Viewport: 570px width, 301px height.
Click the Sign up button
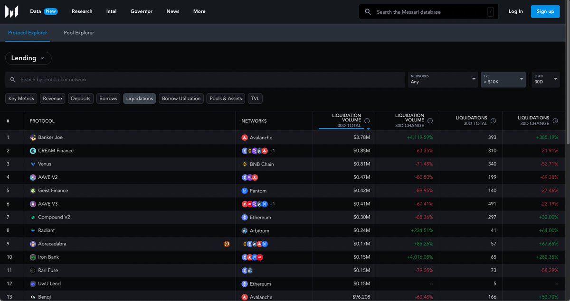(x=545, y=11)
